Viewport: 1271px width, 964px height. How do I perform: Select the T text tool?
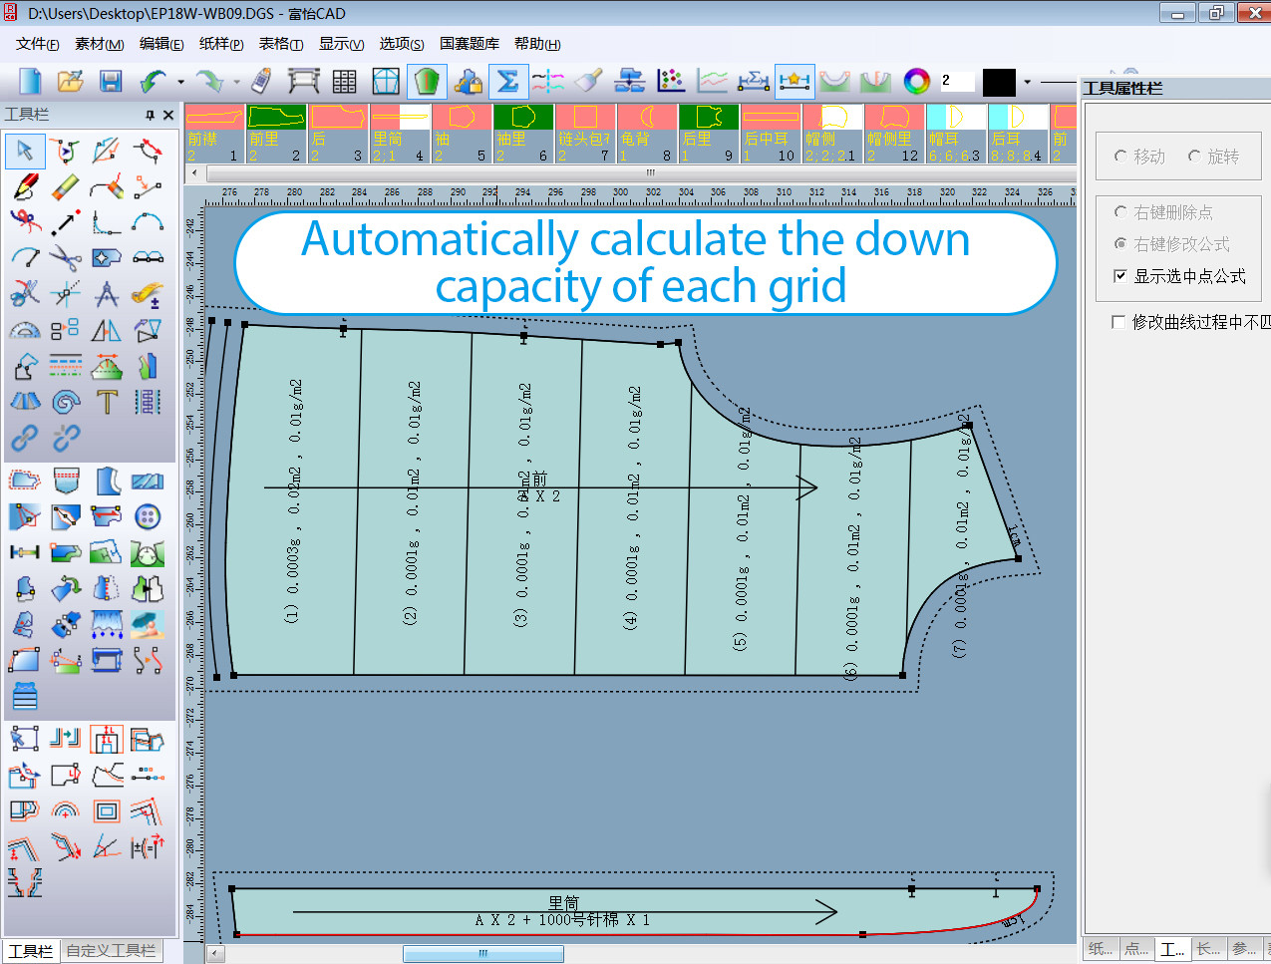pos(107,400)
